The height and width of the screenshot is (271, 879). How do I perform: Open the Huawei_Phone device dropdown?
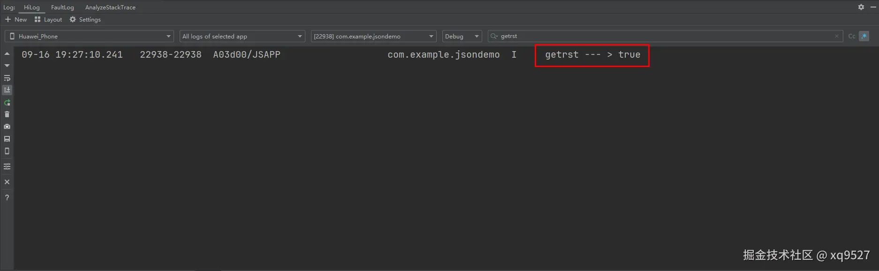89,36
